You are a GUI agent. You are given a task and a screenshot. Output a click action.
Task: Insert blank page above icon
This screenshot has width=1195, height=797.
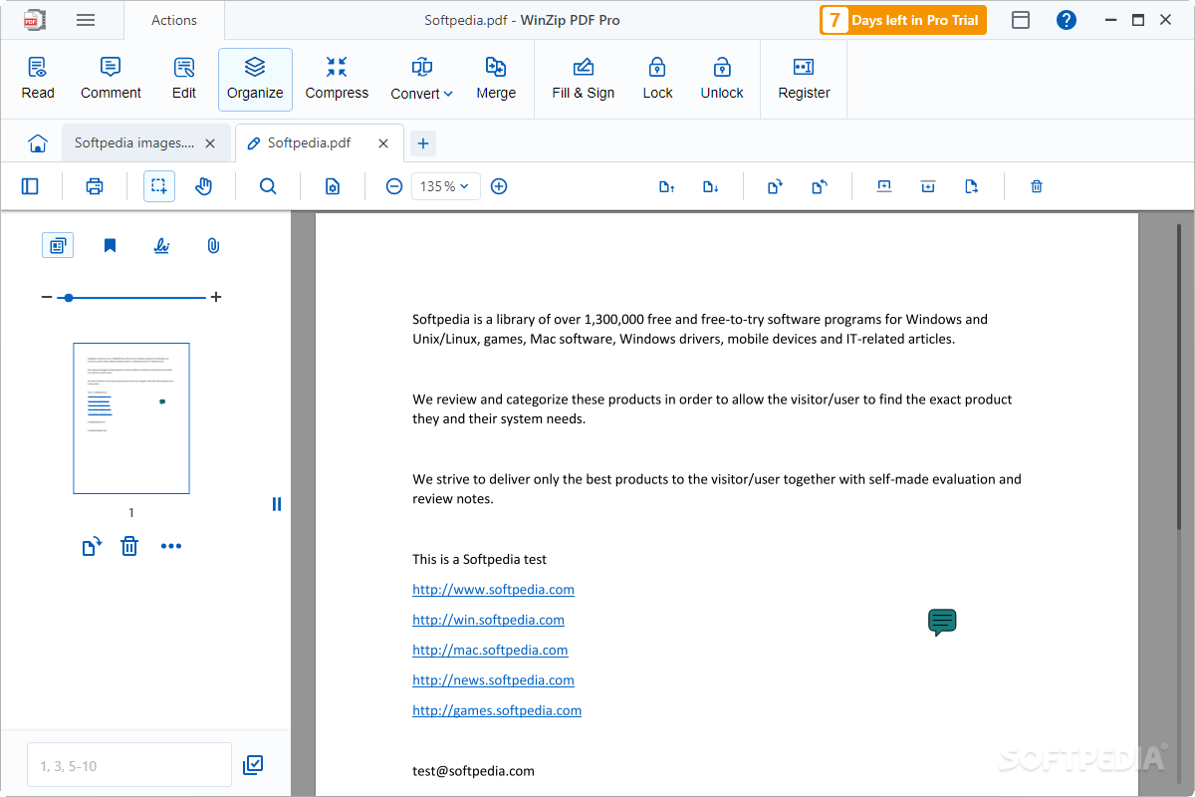point(883,186)
